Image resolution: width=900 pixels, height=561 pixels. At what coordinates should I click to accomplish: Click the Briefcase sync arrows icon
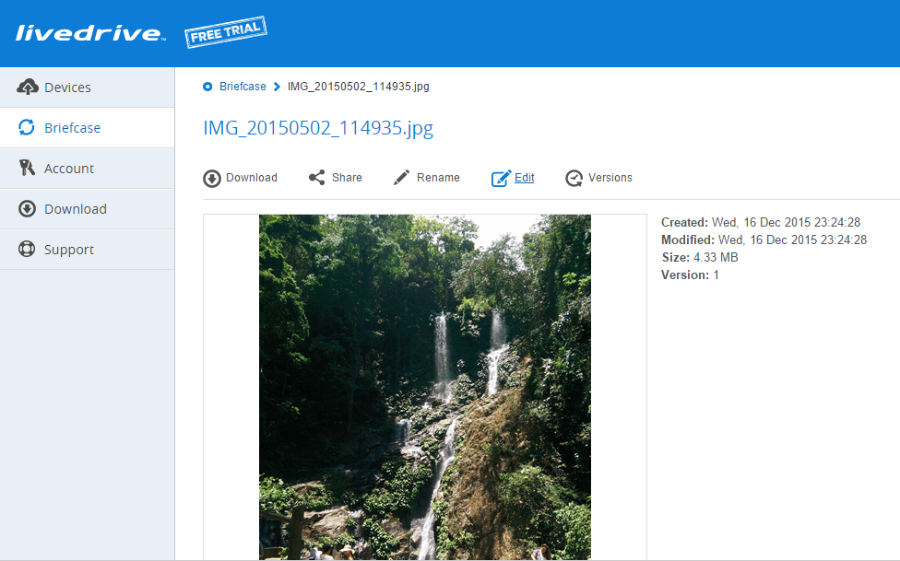pyautogui.click(x=27, y=127)
